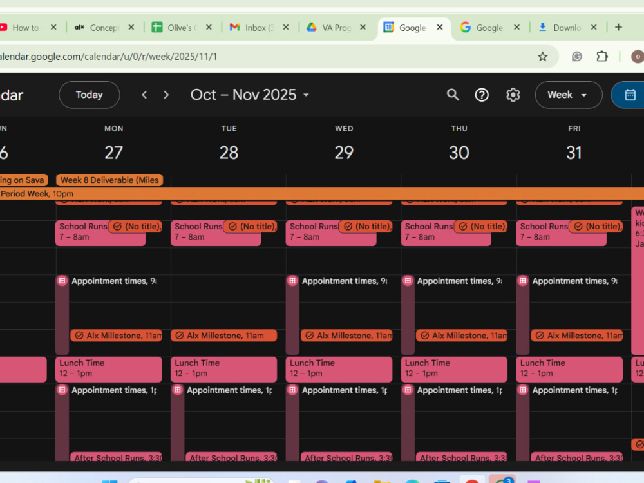
Task: Click the Chrome profile avatar
Action: (x=638, y=56)
